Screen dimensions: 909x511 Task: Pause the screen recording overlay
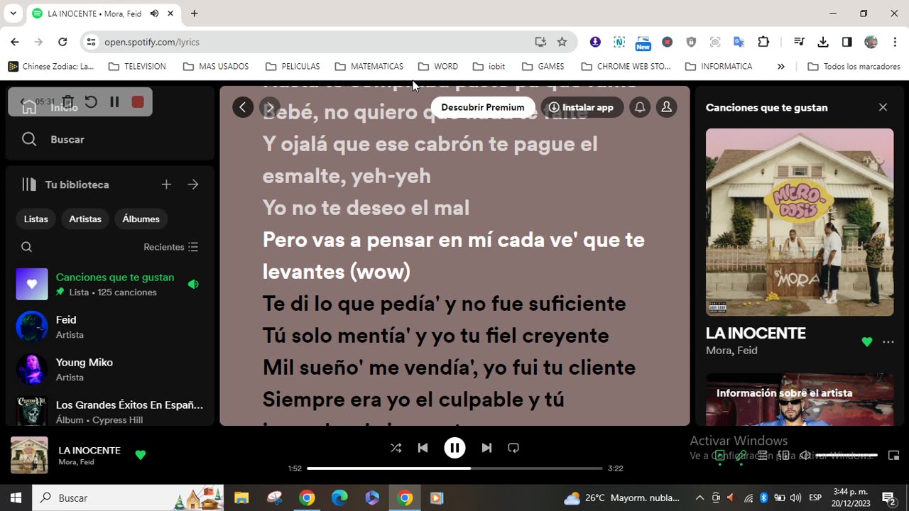tap(114, 101)
